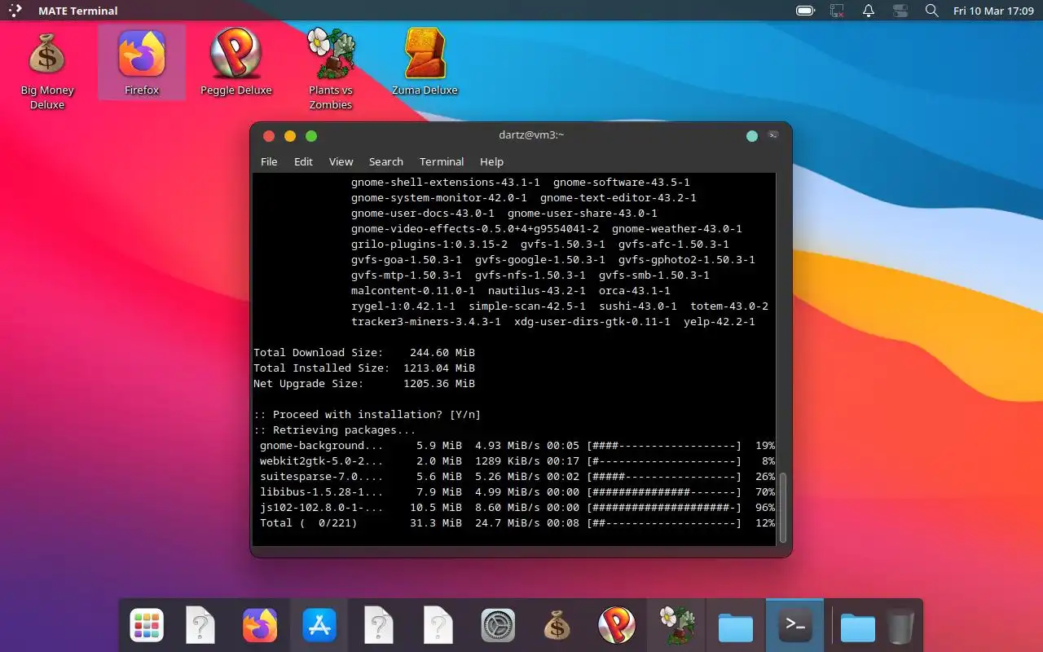The image size is (1043, 652).
Task: Click the 'Proceed with installation? [Y/n]' prompt
Action: (x=367, y=415)
